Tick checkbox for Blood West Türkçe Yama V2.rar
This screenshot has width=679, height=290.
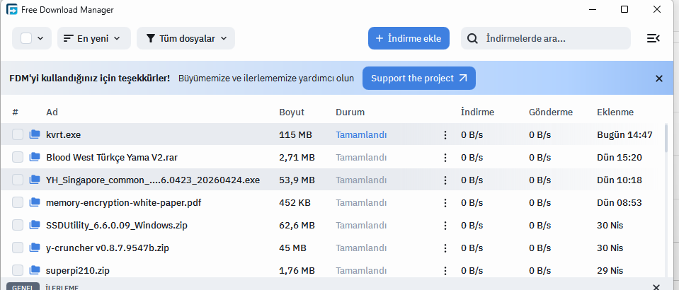point(18,157)
